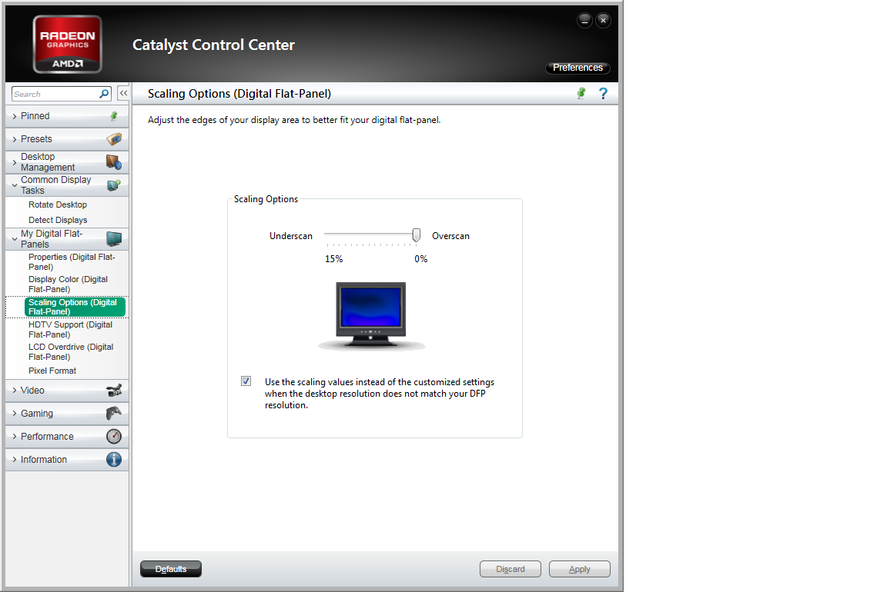Expand the Desktop Management section

[15, 162]
